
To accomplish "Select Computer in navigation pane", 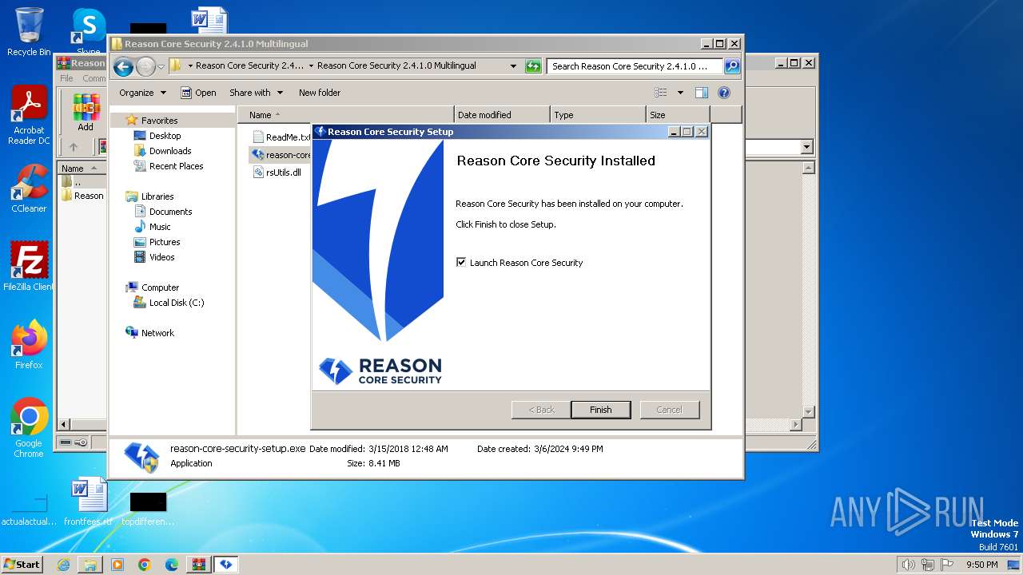I will click(160, 287).
